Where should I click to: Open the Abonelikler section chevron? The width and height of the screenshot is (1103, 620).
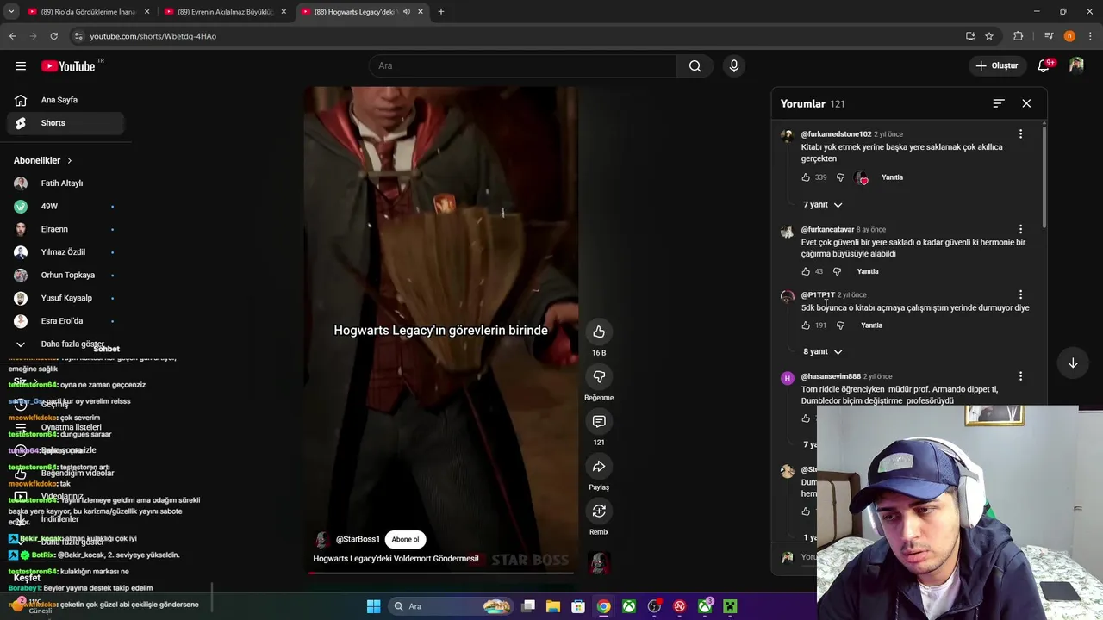coord(70,160)
